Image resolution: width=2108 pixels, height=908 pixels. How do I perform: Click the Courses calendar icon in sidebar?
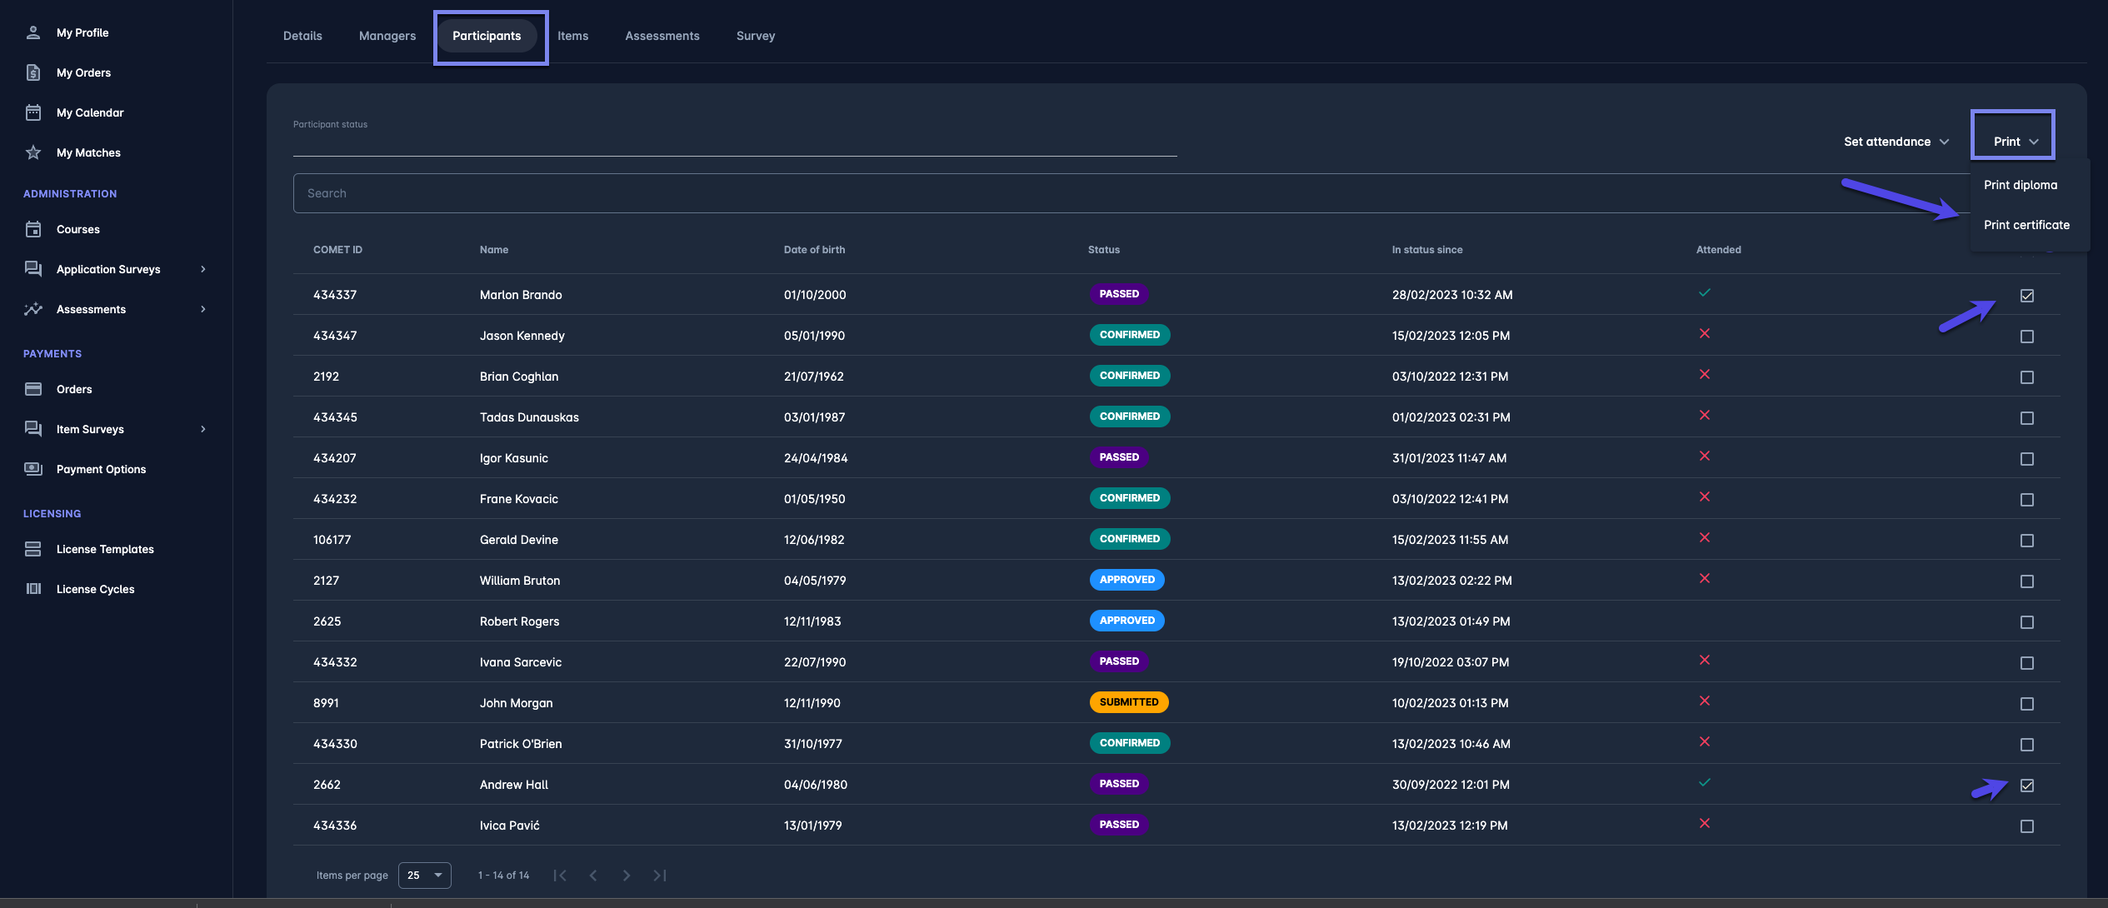[33, 229]
